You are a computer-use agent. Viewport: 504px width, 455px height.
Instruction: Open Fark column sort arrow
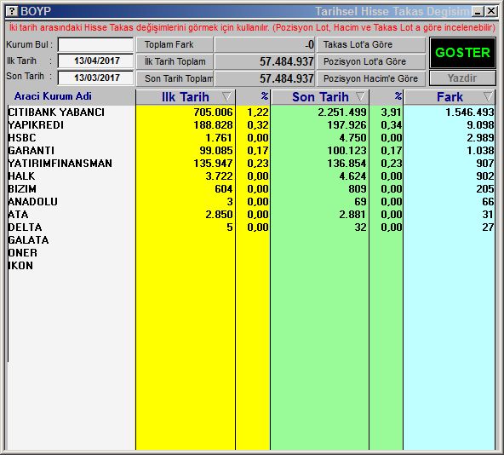488,96
